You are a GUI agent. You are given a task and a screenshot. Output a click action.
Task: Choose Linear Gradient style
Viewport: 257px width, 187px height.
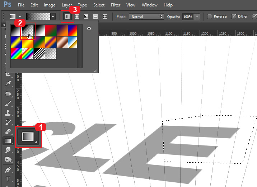67,16
